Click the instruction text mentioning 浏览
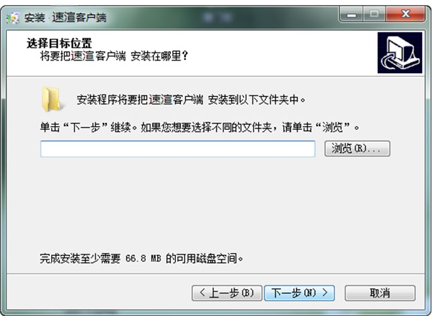434x316 pixels. coord(199,127)
